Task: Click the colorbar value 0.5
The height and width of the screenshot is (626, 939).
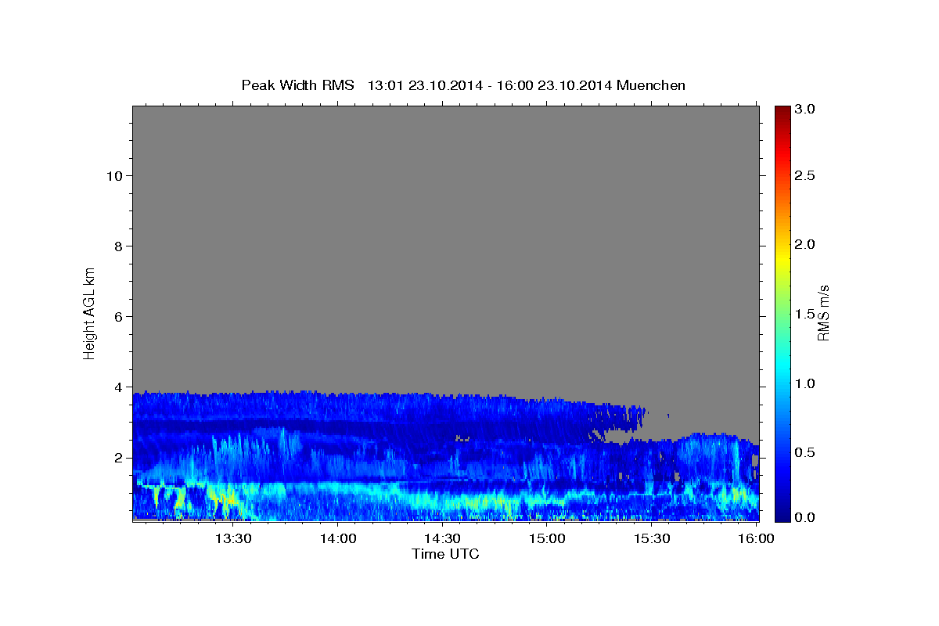Action: [805, 452]
